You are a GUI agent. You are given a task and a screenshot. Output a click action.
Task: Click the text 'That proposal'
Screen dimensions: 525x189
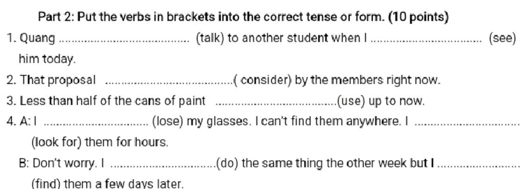click(58, 80)
